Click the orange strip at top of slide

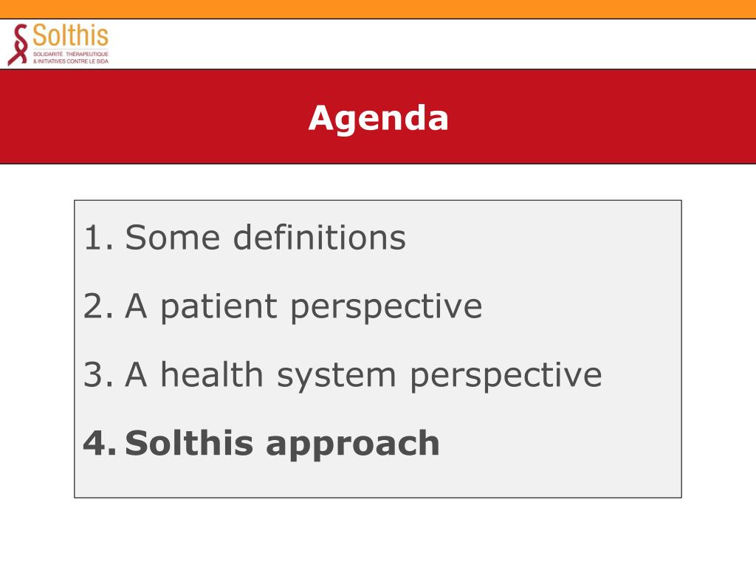click(378, 9)
